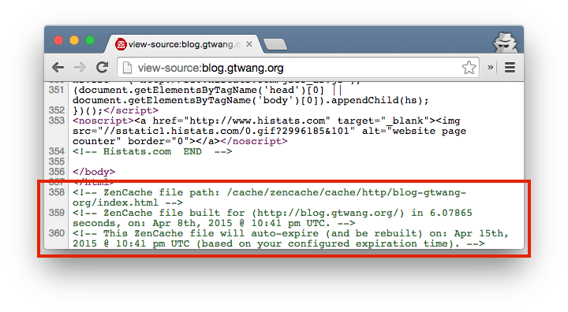Image resolution: width=568 pixels, height=312 pixels.
Task: Click the yellow minimize window button
Action: [74, 40]
